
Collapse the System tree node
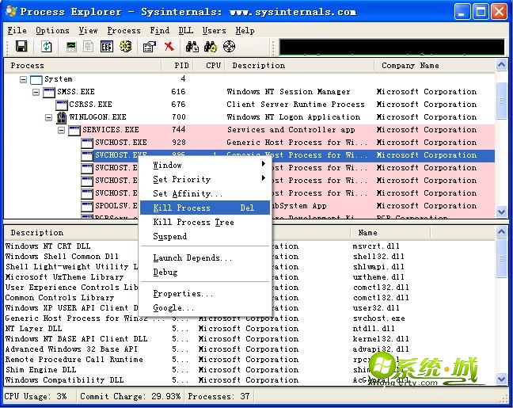point(24,79)
